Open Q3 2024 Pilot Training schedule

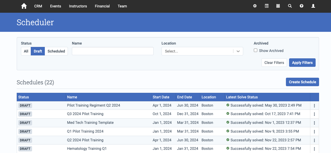[x=85, y=114]
